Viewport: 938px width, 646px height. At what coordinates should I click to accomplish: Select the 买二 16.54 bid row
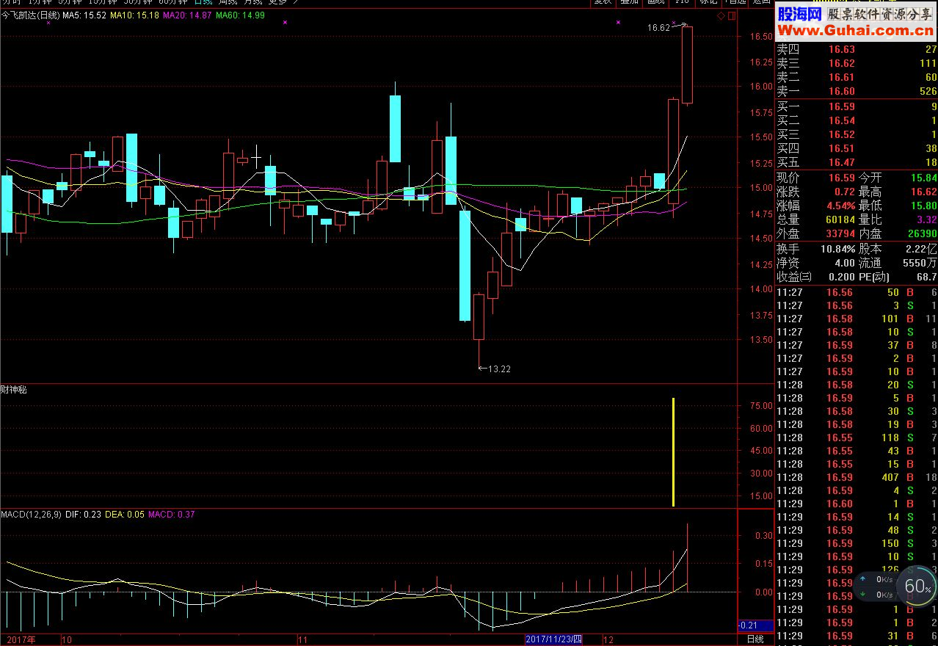coord(857,120)
